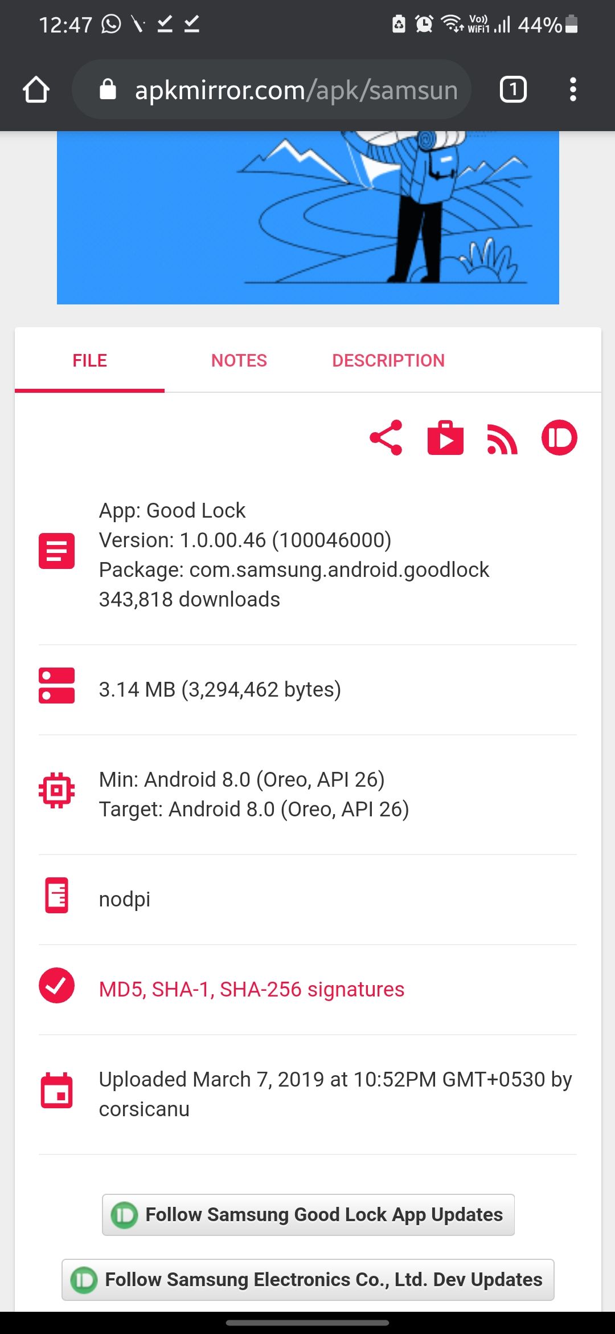Image resolution: width=615 pixels, height=1334 pixels.
Task: Switch to the NOTES tab
Action: click(x=239, y=360)
